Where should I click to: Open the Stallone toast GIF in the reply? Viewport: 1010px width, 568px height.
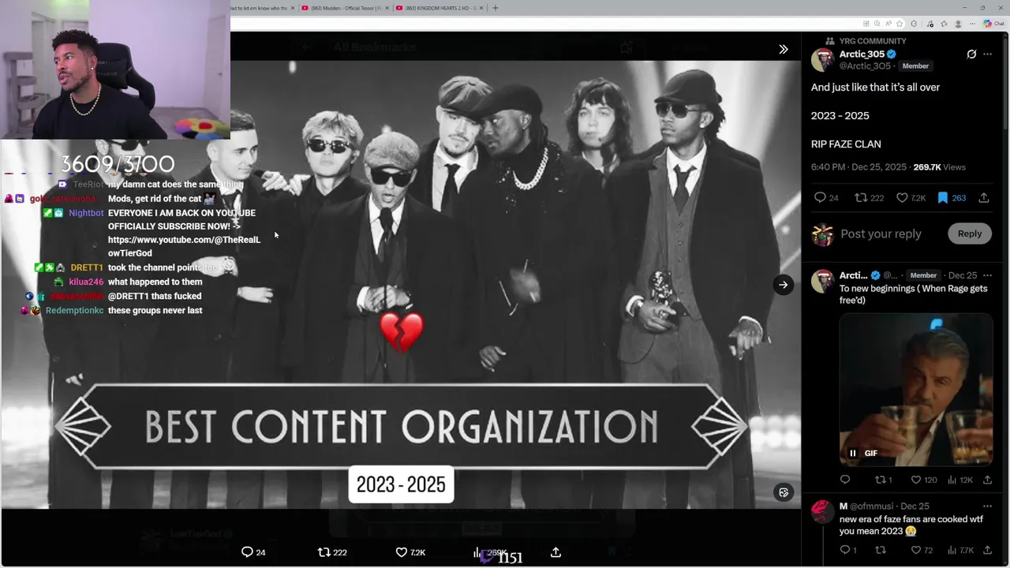point(916,390)
